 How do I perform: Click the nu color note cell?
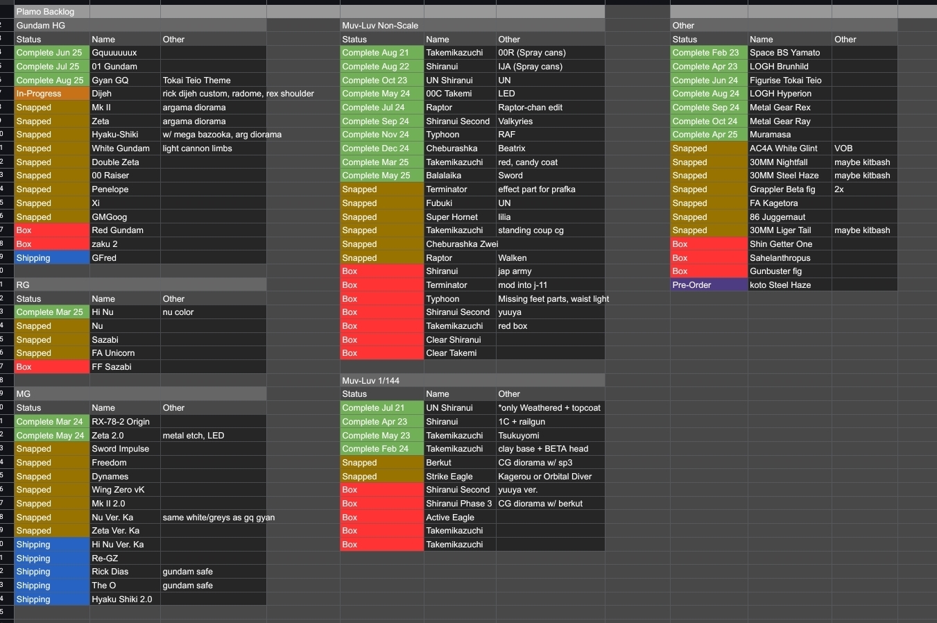tap(214, 312)
